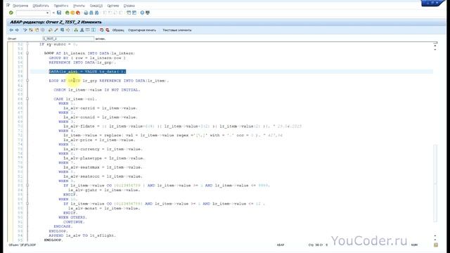
Task: Open the command field dropdown arrow
Action: pyautogui.click(x=47, y=13)
